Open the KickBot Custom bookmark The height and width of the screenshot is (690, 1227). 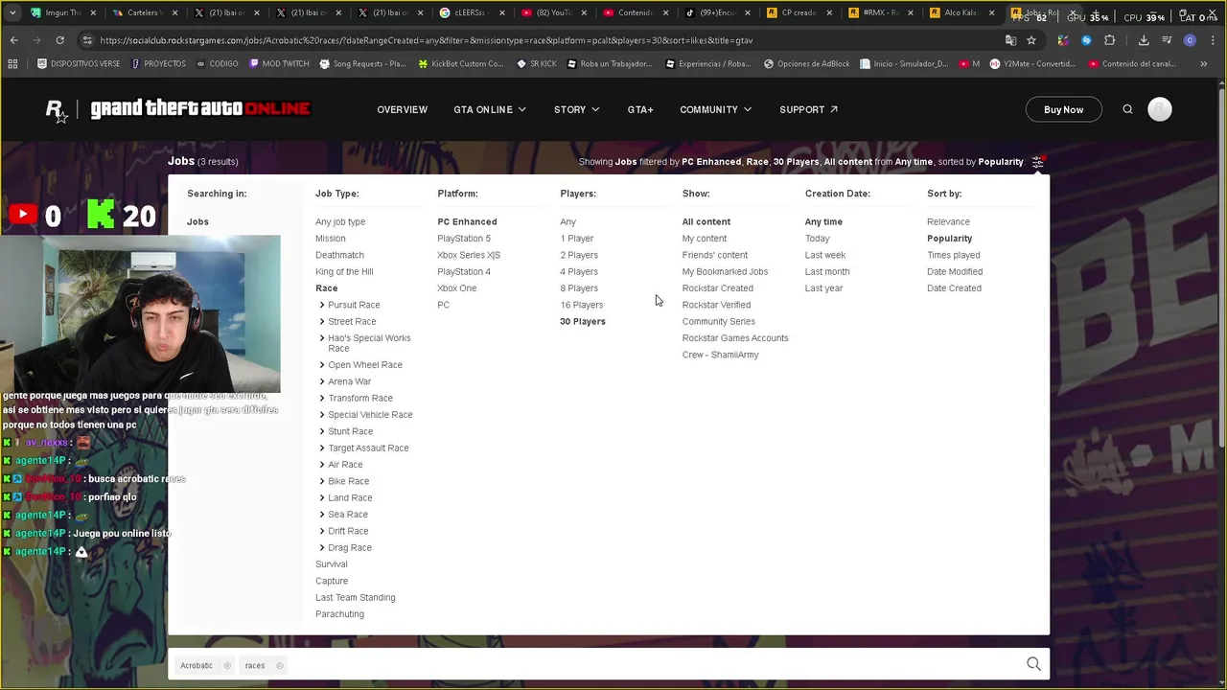click(x=461, y=64)
